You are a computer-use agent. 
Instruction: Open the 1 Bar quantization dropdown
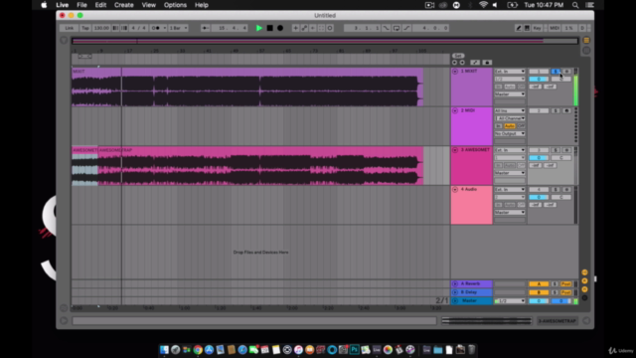(178, 28)
